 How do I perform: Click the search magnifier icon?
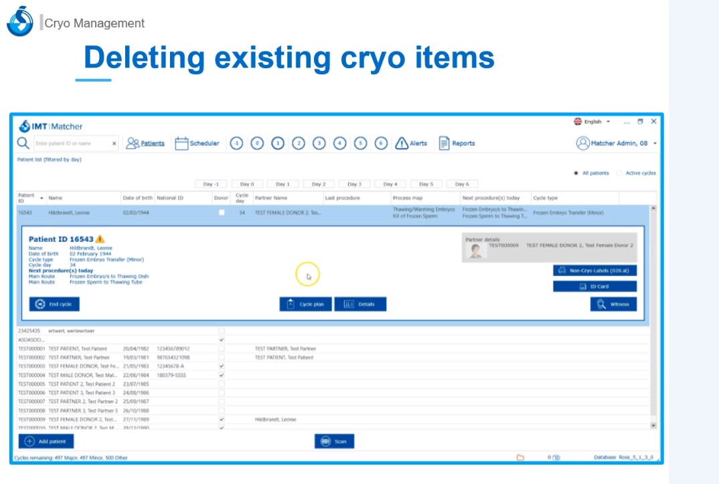23,143
